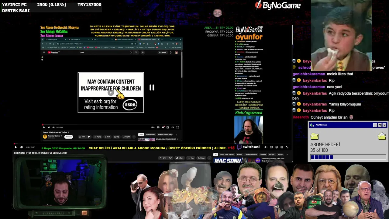
Task: Switch to the Reddit browser tab
Action: [x=126, y=40]
